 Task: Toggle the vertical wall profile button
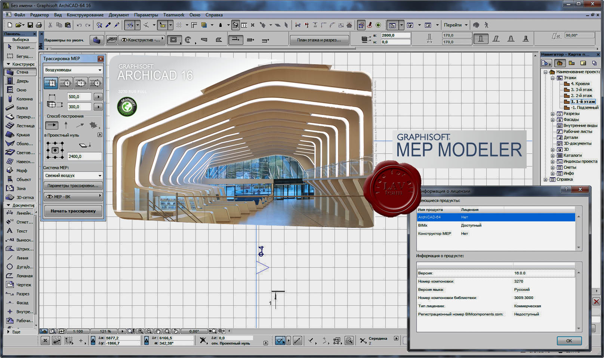[481, 39]
